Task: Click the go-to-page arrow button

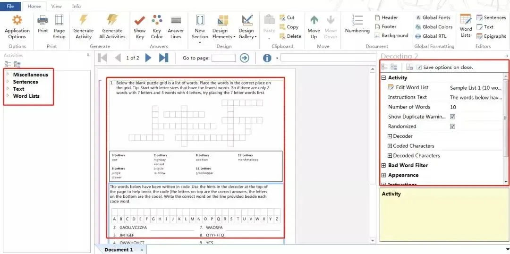Action: click(x=245, y=58)
